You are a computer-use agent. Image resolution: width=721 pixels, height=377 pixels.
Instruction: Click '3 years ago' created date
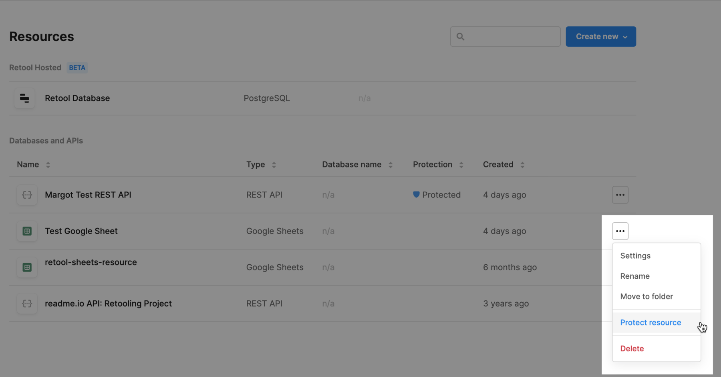(x=506, y=303)
